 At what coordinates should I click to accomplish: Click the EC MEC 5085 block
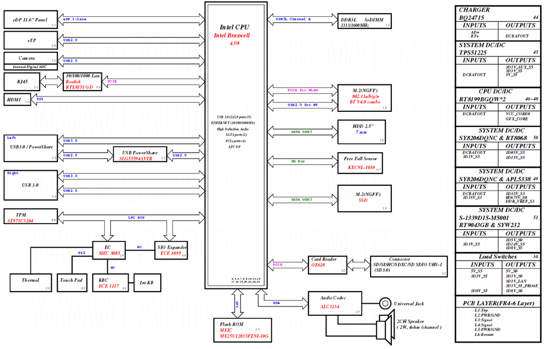coord(109,250)
